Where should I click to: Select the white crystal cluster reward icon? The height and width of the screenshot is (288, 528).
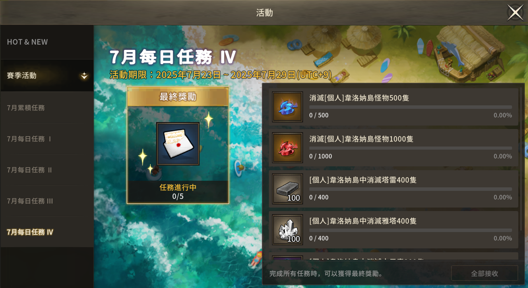click(x=288, y=230)
